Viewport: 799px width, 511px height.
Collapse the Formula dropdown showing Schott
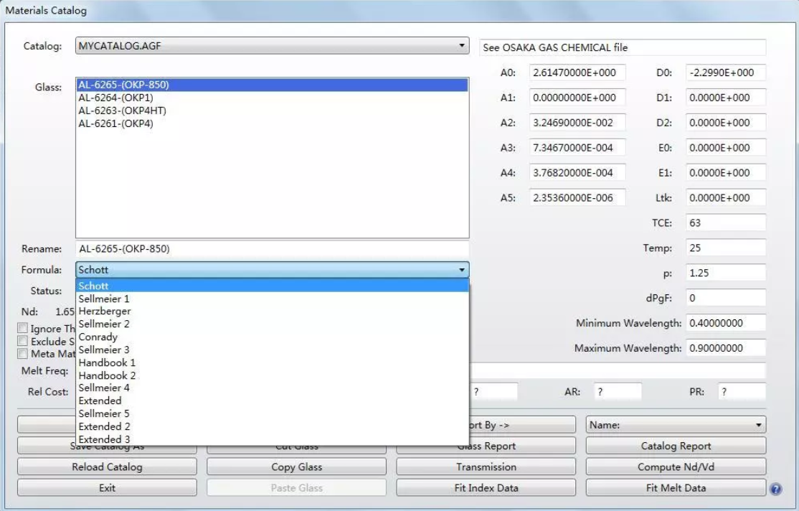462,271
